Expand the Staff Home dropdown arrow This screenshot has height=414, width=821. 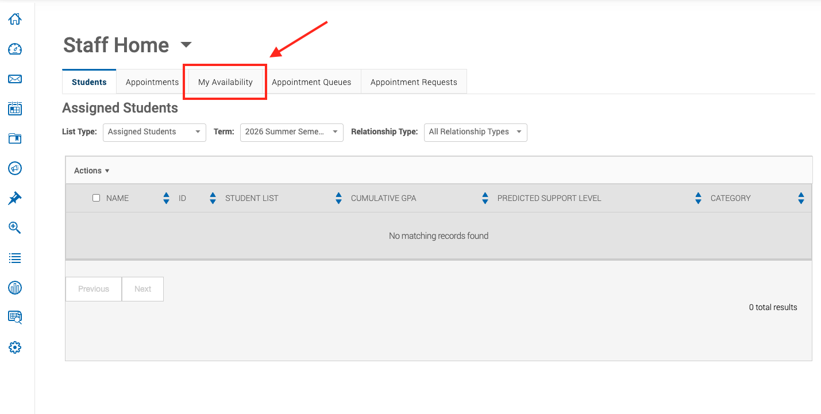point(186,45)
